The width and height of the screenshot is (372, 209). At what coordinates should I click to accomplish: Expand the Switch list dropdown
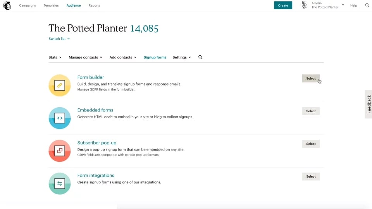[x=59, y=39]
